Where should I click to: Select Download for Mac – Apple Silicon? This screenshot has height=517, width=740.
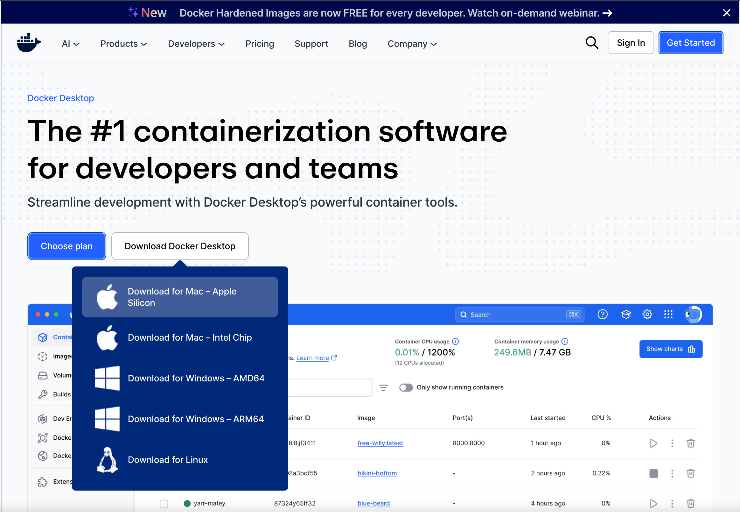tap(180, 297)
